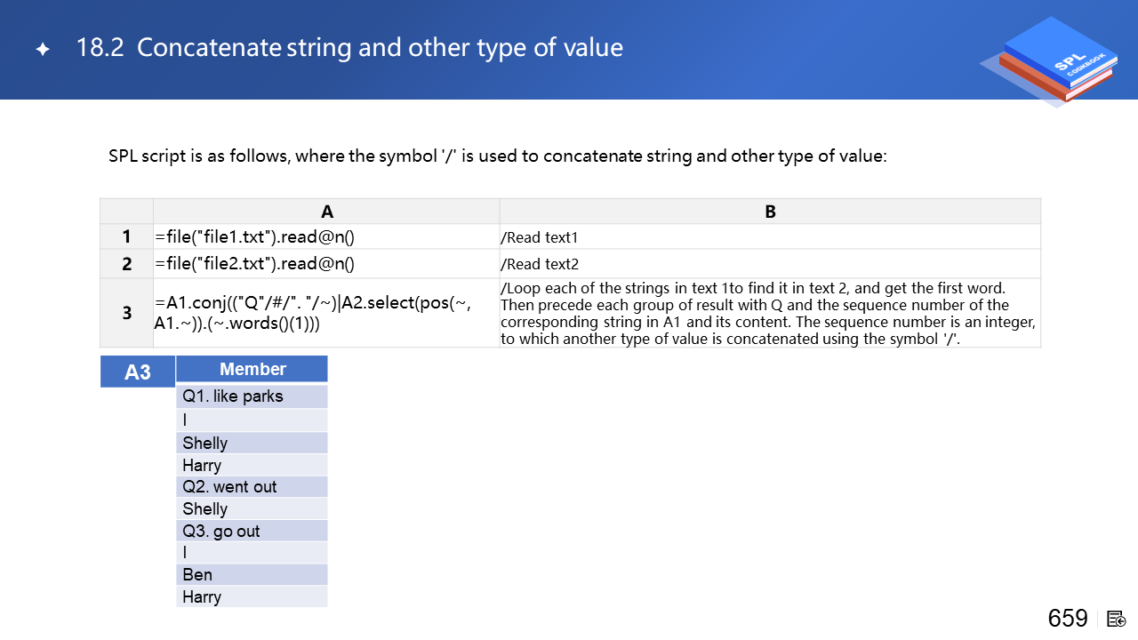
Task: Select row number 3 in the script grid
Action: click(x=126, y=313)
